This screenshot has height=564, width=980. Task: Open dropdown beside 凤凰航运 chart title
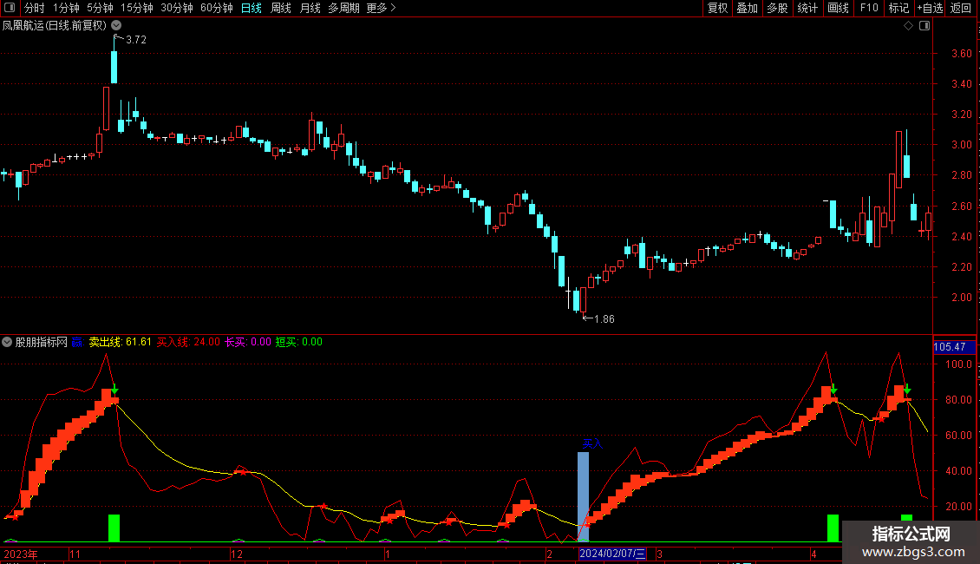pos(116,26)
